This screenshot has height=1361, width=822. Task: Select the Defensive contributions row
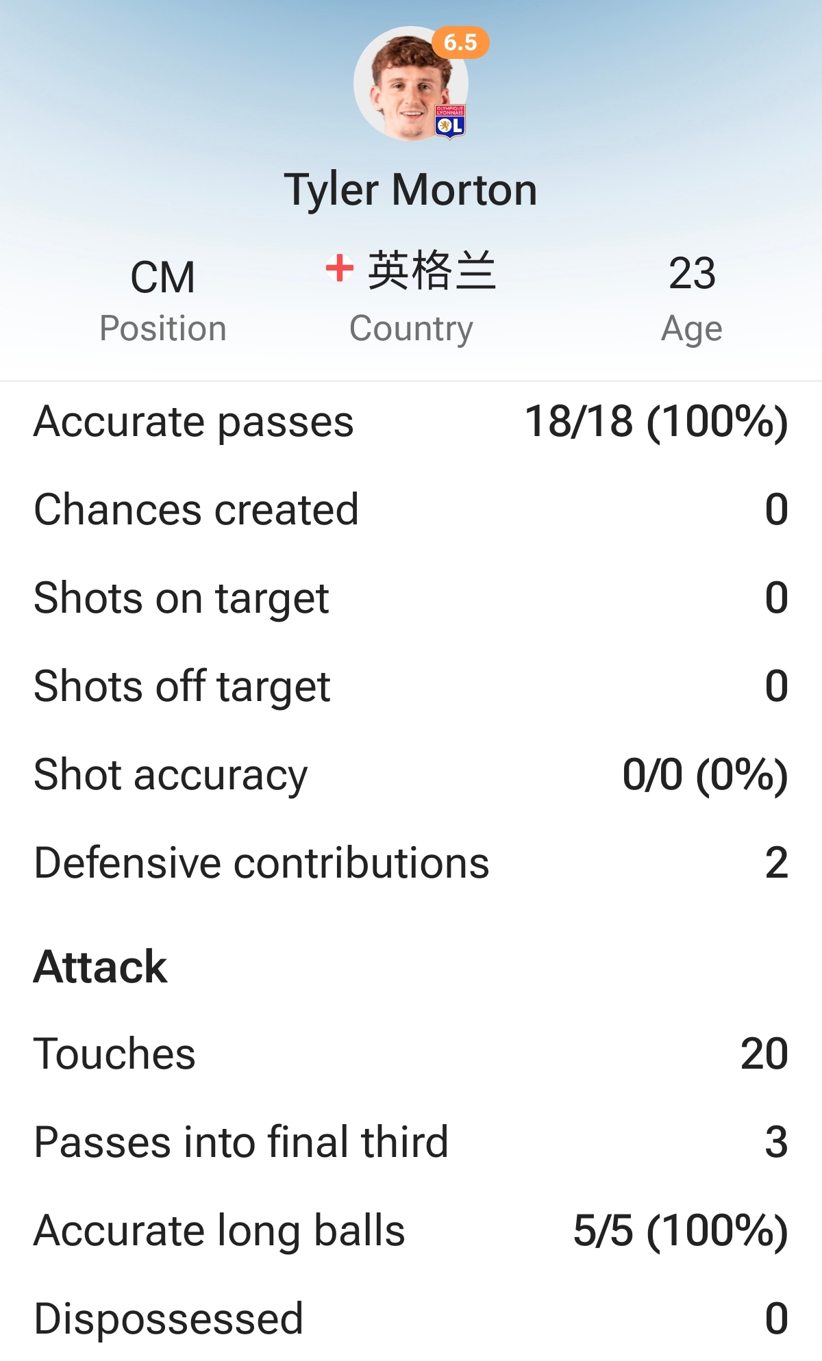[x=411, y=863]
